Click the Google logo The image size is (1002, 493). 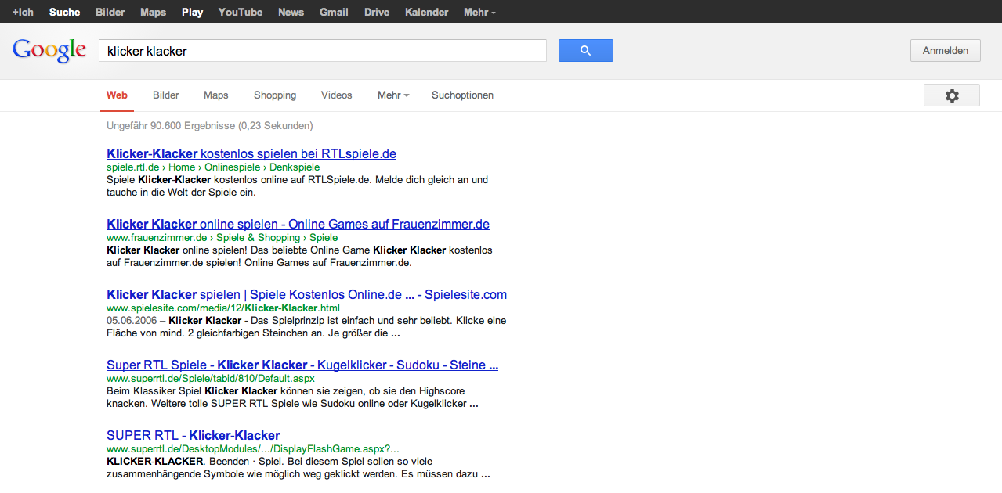pyautogui.click(x=49, y=51)
